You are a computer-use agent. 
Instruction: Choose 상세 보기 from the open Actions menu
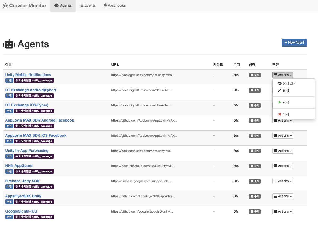294,83
